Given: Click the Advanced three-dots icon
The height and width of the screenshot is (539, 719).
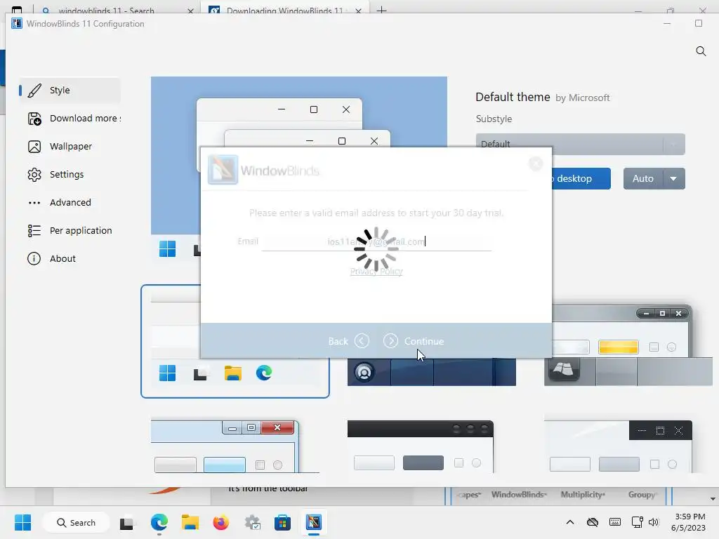Looking at the screenshot, I should click(x=34, y=203).
